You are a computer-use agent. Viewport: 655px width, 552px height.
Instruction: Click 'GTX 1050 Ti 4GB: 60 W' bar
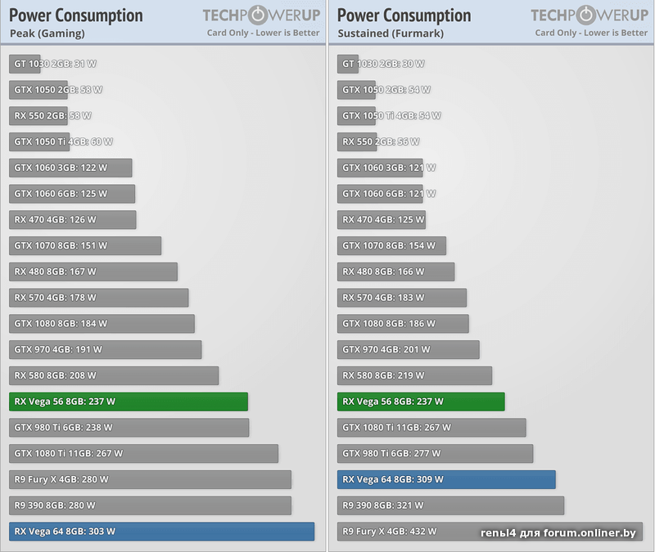point(39,141)
